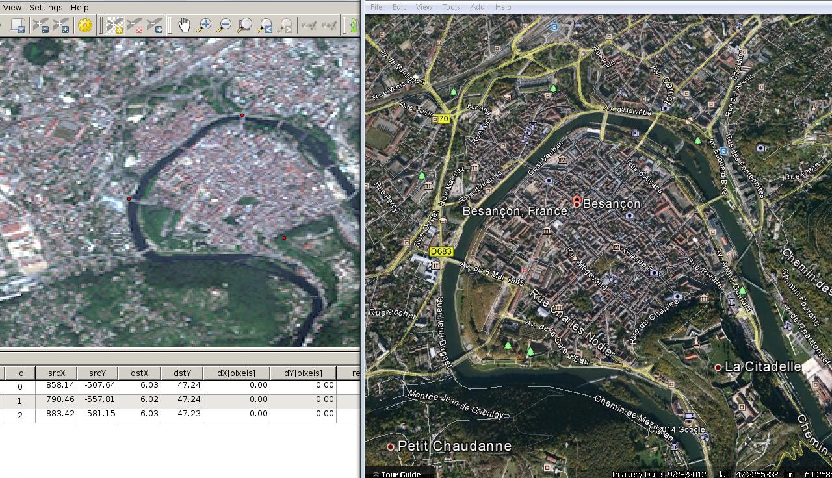Screen dimensions: 832x478
Task: Select the Add point tool
Action: point(115,26)
